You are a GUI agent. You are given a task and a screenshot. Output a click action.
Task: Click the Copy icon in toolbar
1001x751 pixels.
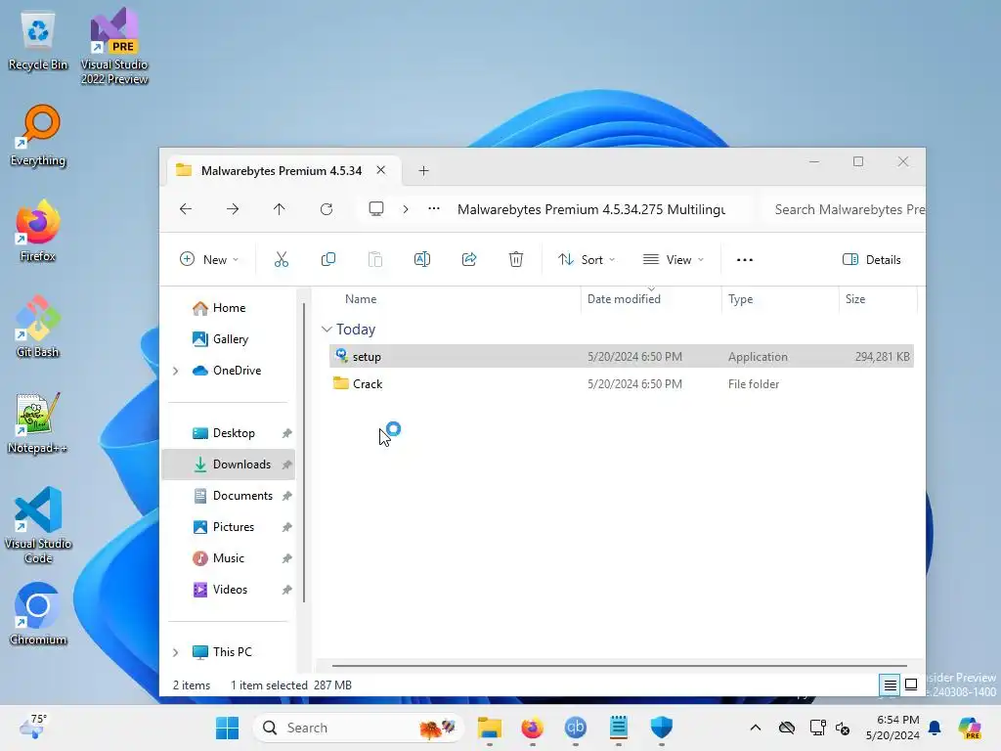pyautogui.click(x=328, y=259)
